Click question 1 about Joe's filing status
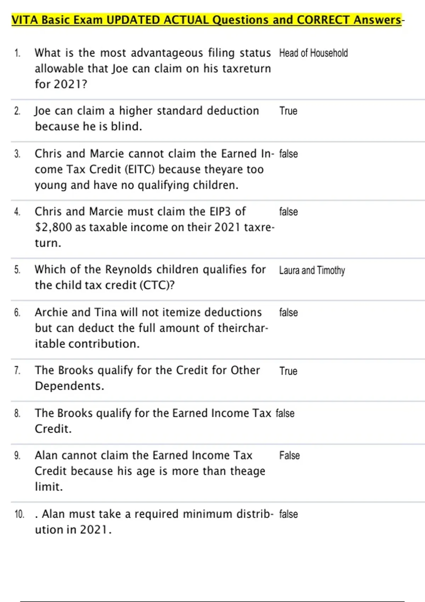Image resolution: width=425 pixels, height=602 pixels. coord(152,68)
